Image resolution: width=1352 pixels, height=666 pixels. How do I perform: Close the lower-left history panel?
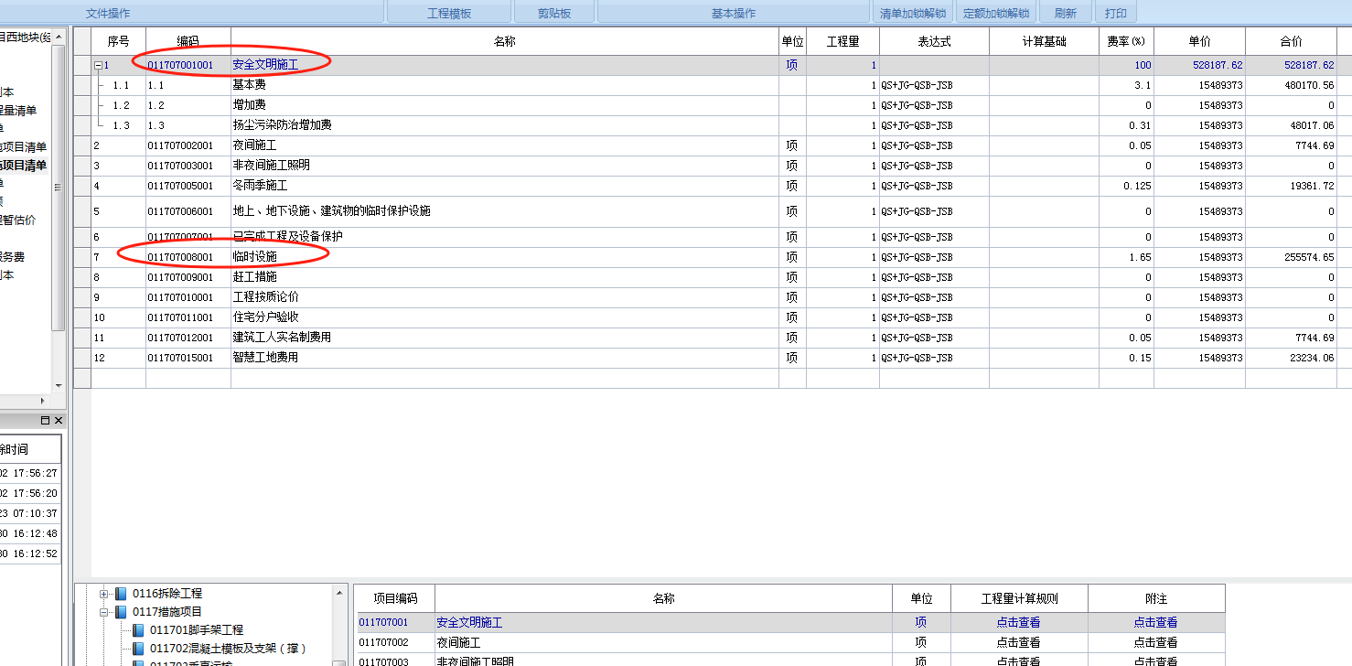(59, 420)
